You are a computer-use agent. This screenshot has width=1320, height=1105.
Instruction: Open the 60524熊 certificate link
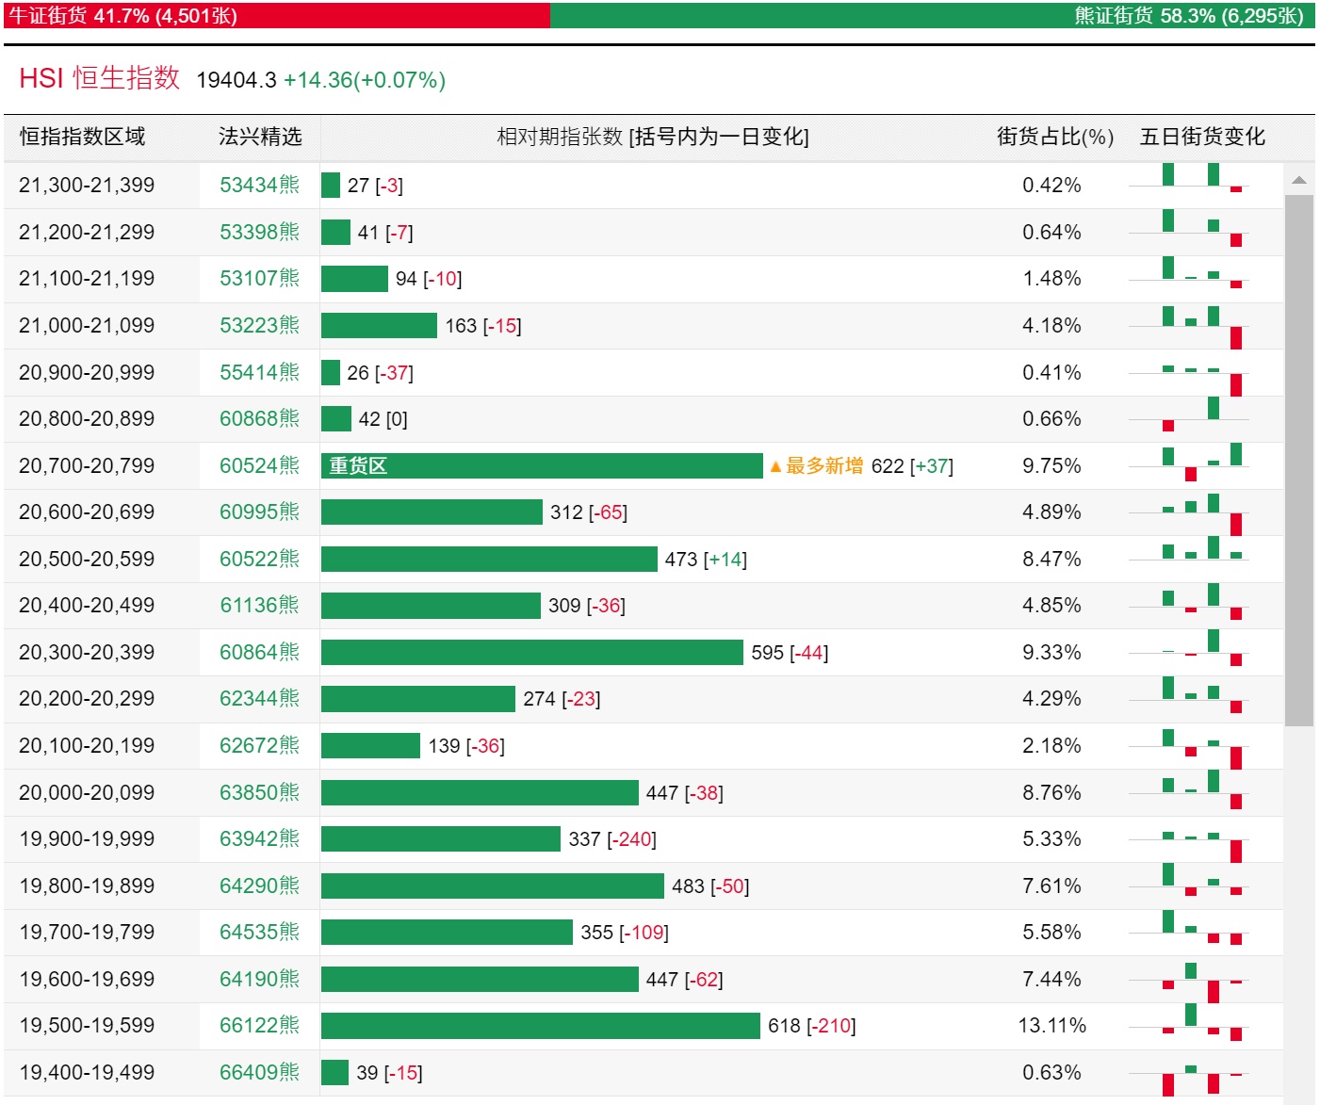pos(259,466)
